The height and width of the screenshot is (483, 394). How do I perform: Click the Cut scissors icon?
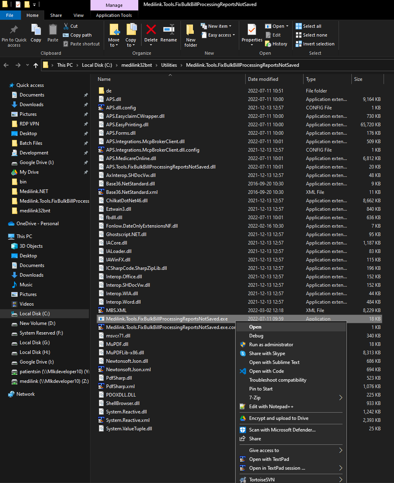pos(66,26)
